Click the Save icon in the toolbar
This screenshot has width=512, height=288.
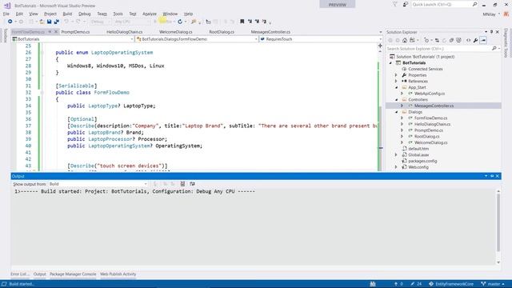[x=49, y=22]
